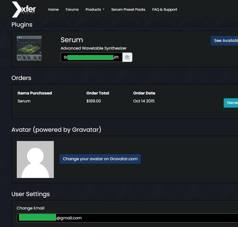
Task: Open the Home page
Action: (53, 10)
